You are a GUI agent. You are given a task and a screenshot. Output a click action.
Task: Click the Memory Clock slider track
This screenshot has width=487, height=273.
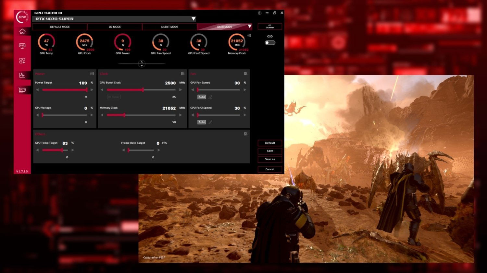pyautogui.click(x=141, y=115)
